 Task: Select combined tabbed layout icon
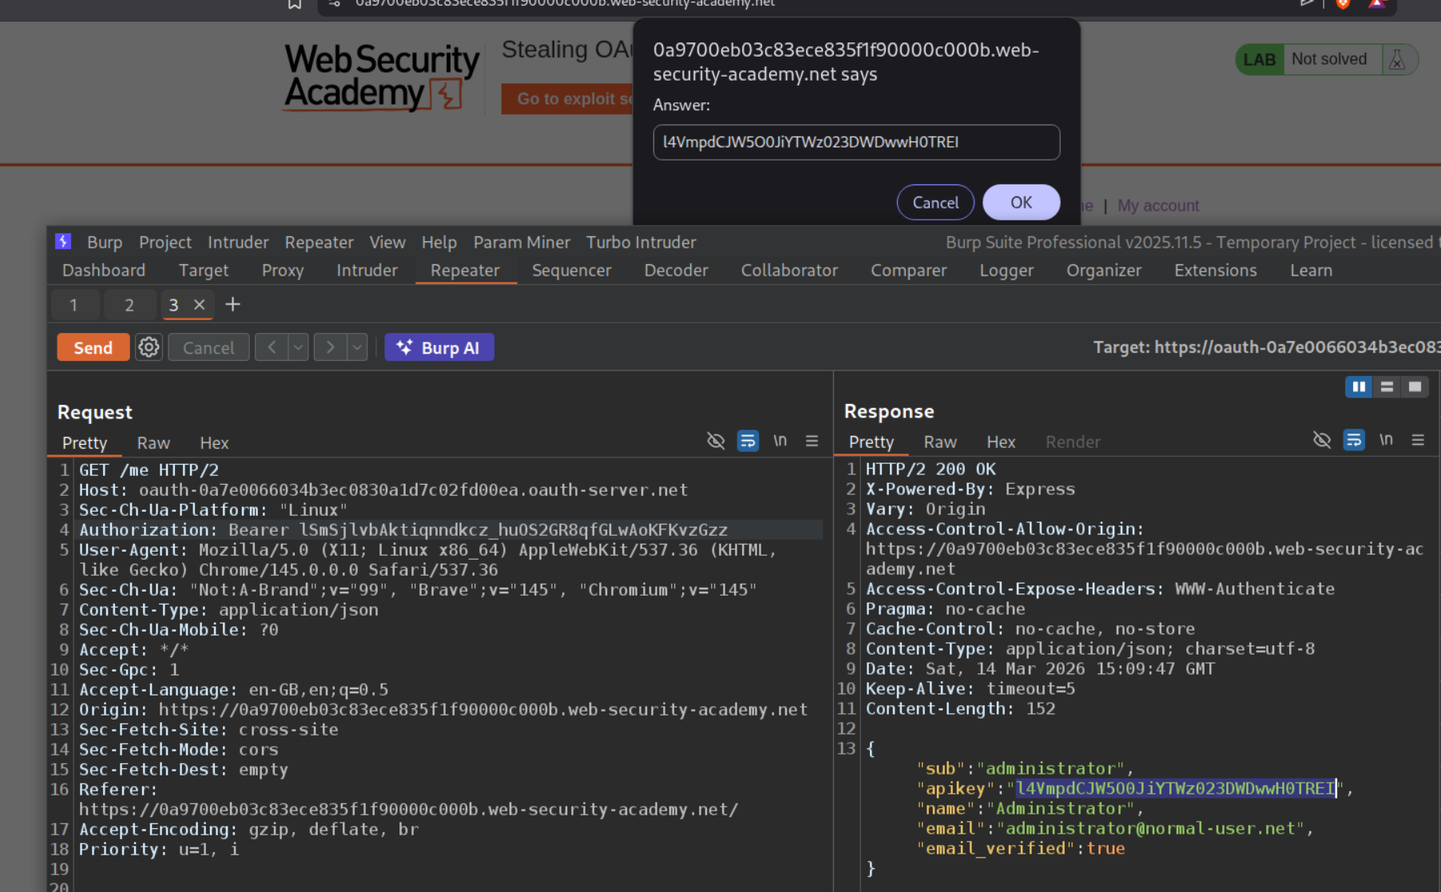pos(1415,387)
